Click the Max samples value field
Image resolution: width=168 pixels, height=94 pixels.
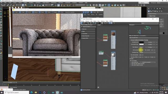[x=153, y=50]
